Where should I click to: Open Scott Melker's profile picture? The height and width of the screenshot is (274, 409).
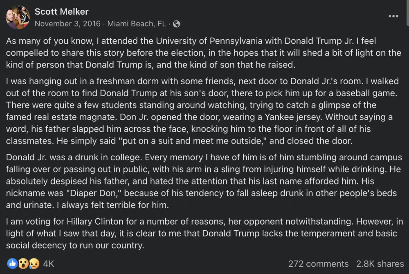[x=17, y=17]
